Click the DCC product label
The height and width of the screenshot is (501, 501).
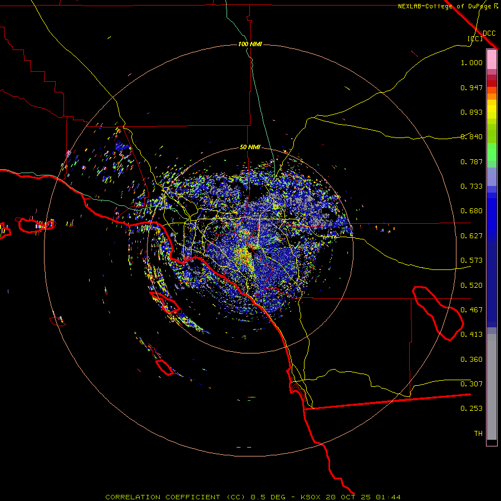click(489, 33)
